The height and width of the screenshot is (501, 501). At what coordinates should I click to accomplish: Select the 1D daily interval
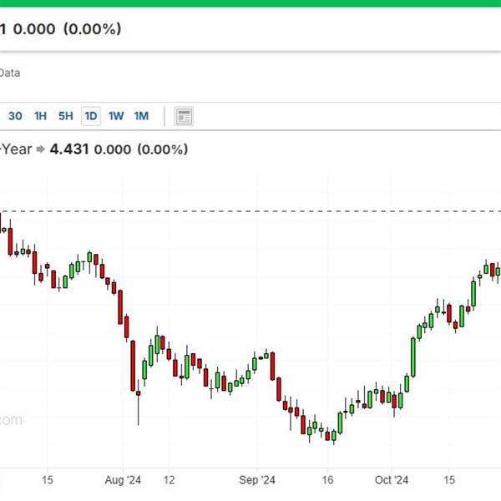[x=91, y=116]
